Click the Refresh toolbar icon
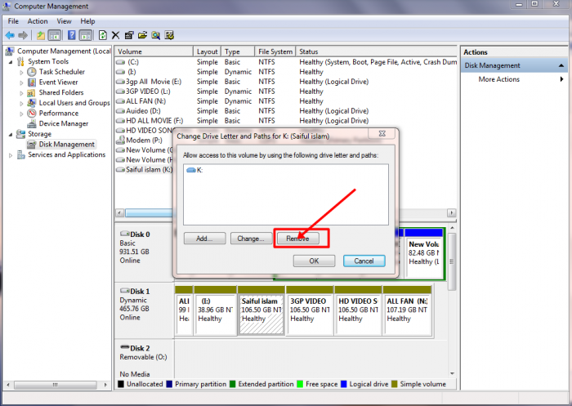Image resolution: width=572 pixels, height=406 pixels. 103,35
